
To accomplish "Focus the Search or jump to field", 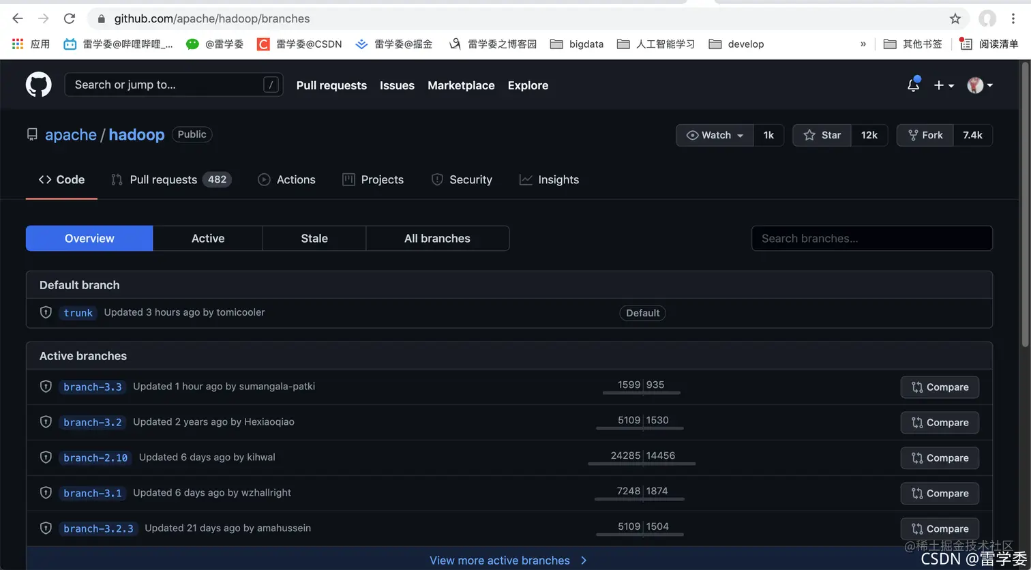I will coord(174,85).
